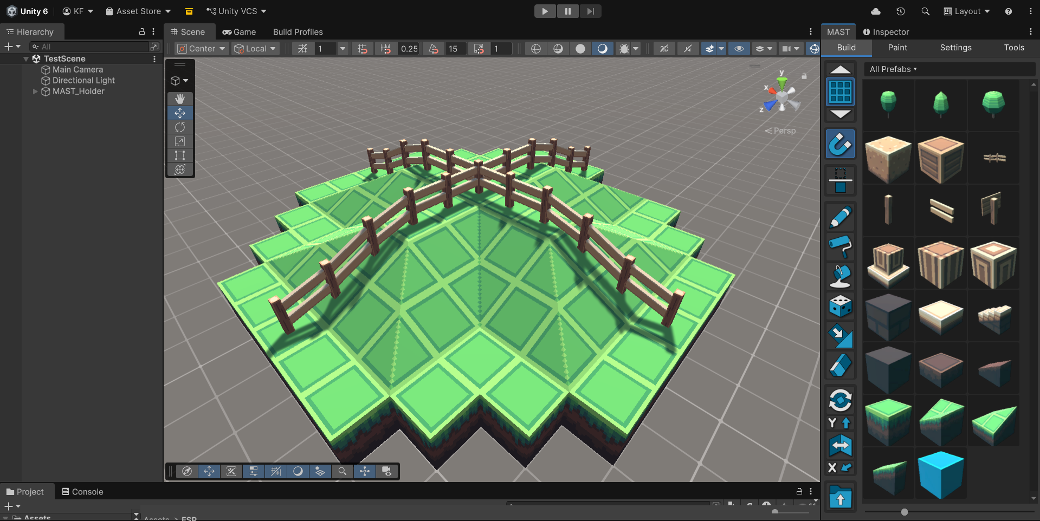1040x521 pixels.
Task: Collapse the TestScene hierarchy
Action: point(26,58)
